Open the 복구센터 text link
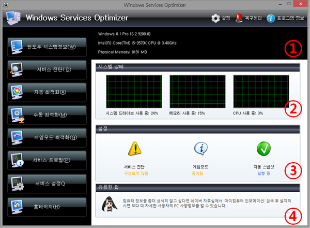 (x=253, y=18)
